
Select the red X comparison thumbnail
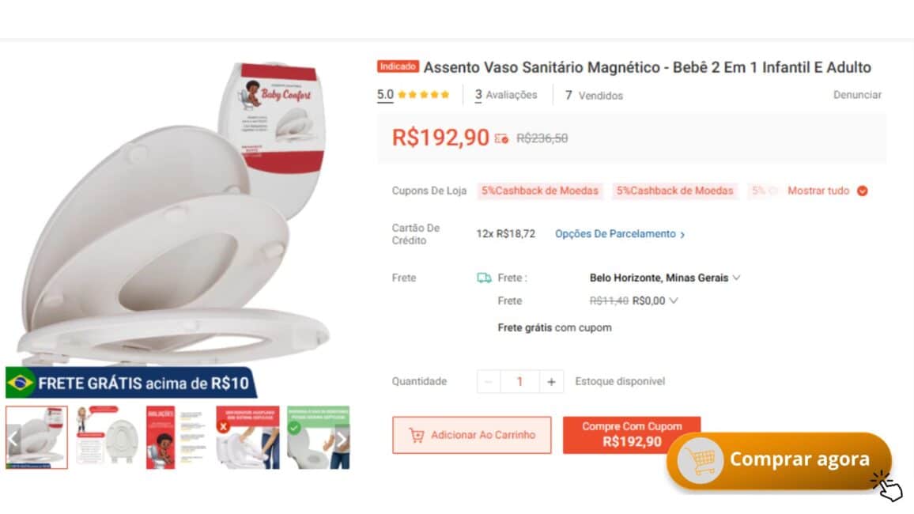(x=247, y=437)
